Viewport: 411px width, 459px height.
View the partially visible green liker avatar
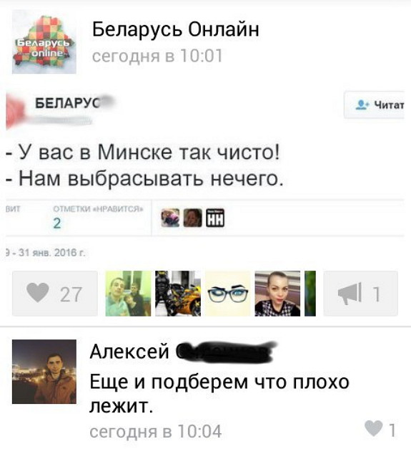coord(310,294)
